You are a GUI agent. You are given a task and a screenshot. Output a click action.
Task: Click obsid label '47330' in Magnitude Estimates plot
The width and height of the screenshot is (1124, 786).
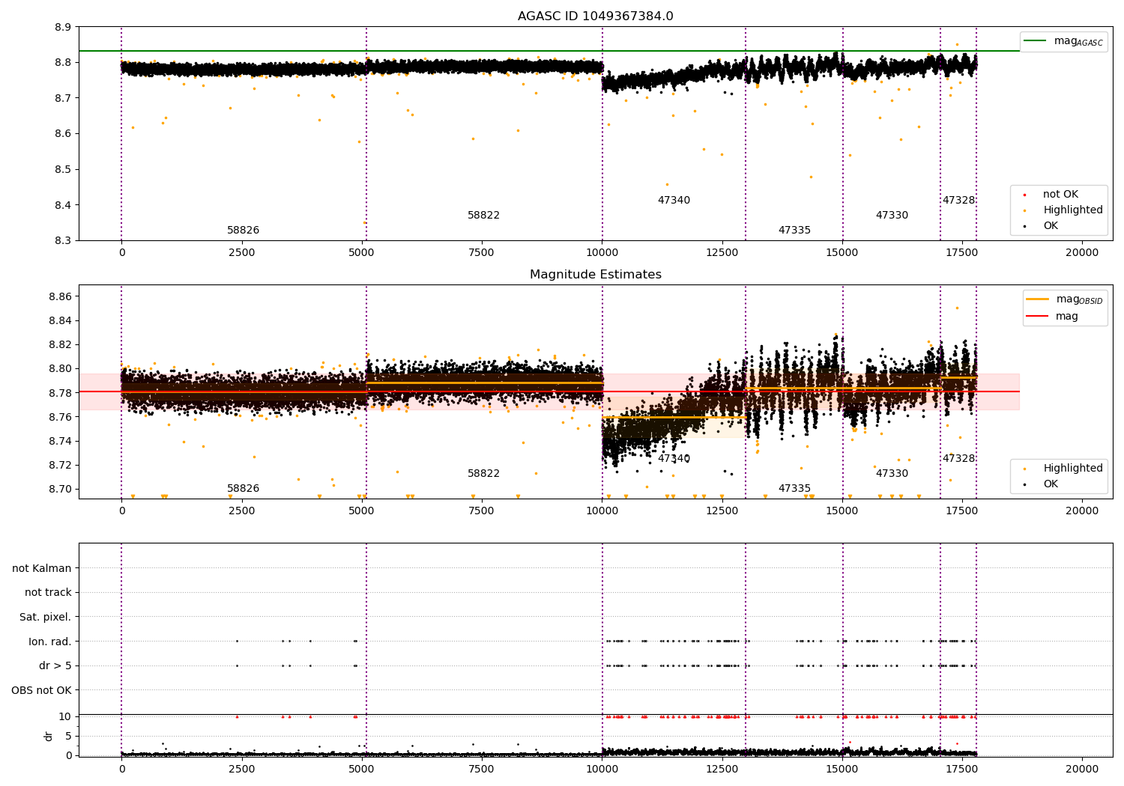(892, 474)
